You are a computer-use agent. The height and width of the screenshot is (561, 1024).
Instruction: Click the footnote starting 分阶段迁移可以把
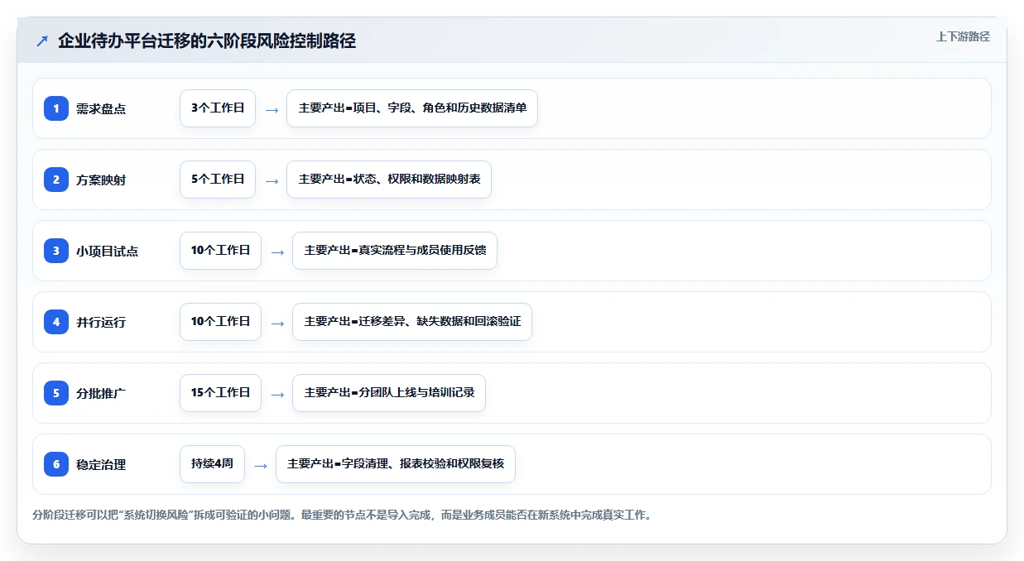pyautogui.click(x=343, y=515)
